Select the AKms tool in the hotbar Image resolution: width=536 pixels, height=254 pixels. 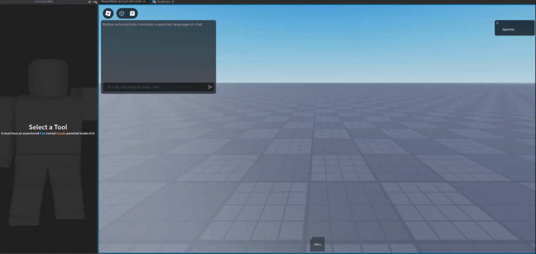[x=317, y=244]
